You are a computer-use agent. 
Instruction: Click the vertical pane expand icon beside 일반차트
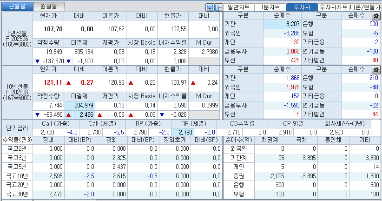[x=210, y=7]
